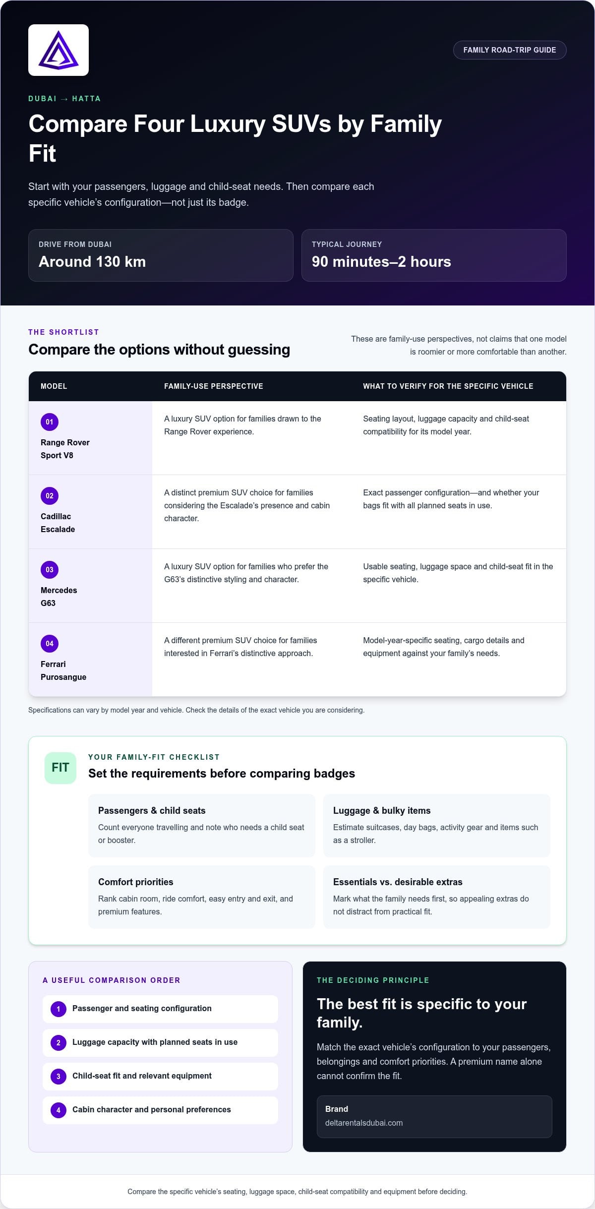Click step 4 circle for cabin character

pyautogui.click(x=59, y=1110)
